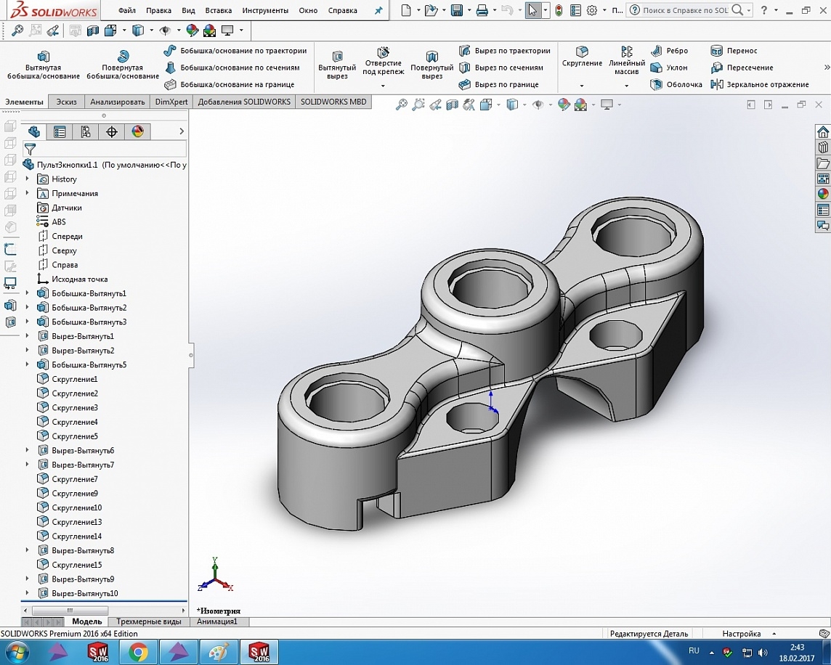Click the Extruded Boss/Base (Вытянутая бобышка) icon

[x=43, y=57]
